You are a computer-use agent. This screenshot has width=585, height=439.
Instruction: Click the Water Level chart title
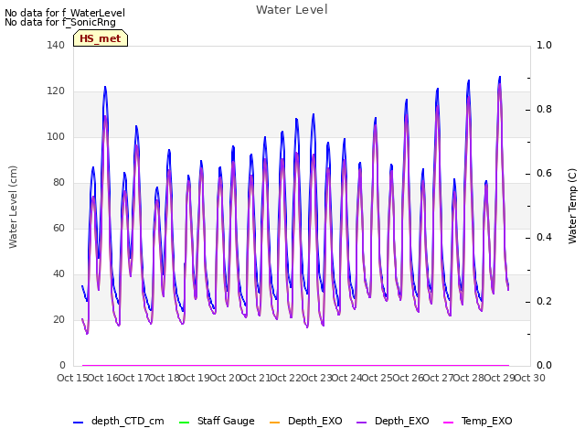click(292, 10)
